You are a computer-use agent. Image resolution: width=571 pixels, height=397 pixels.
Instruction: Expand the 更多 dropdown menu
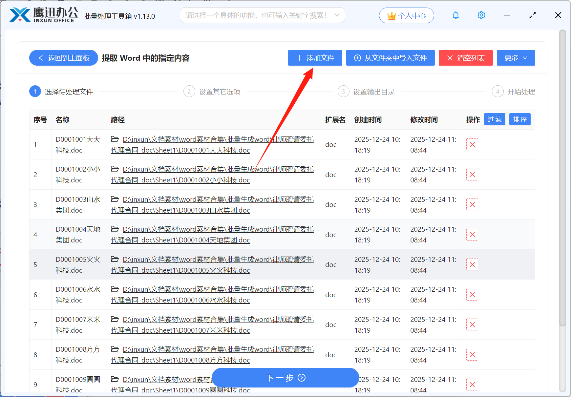[x=516, y=58]
